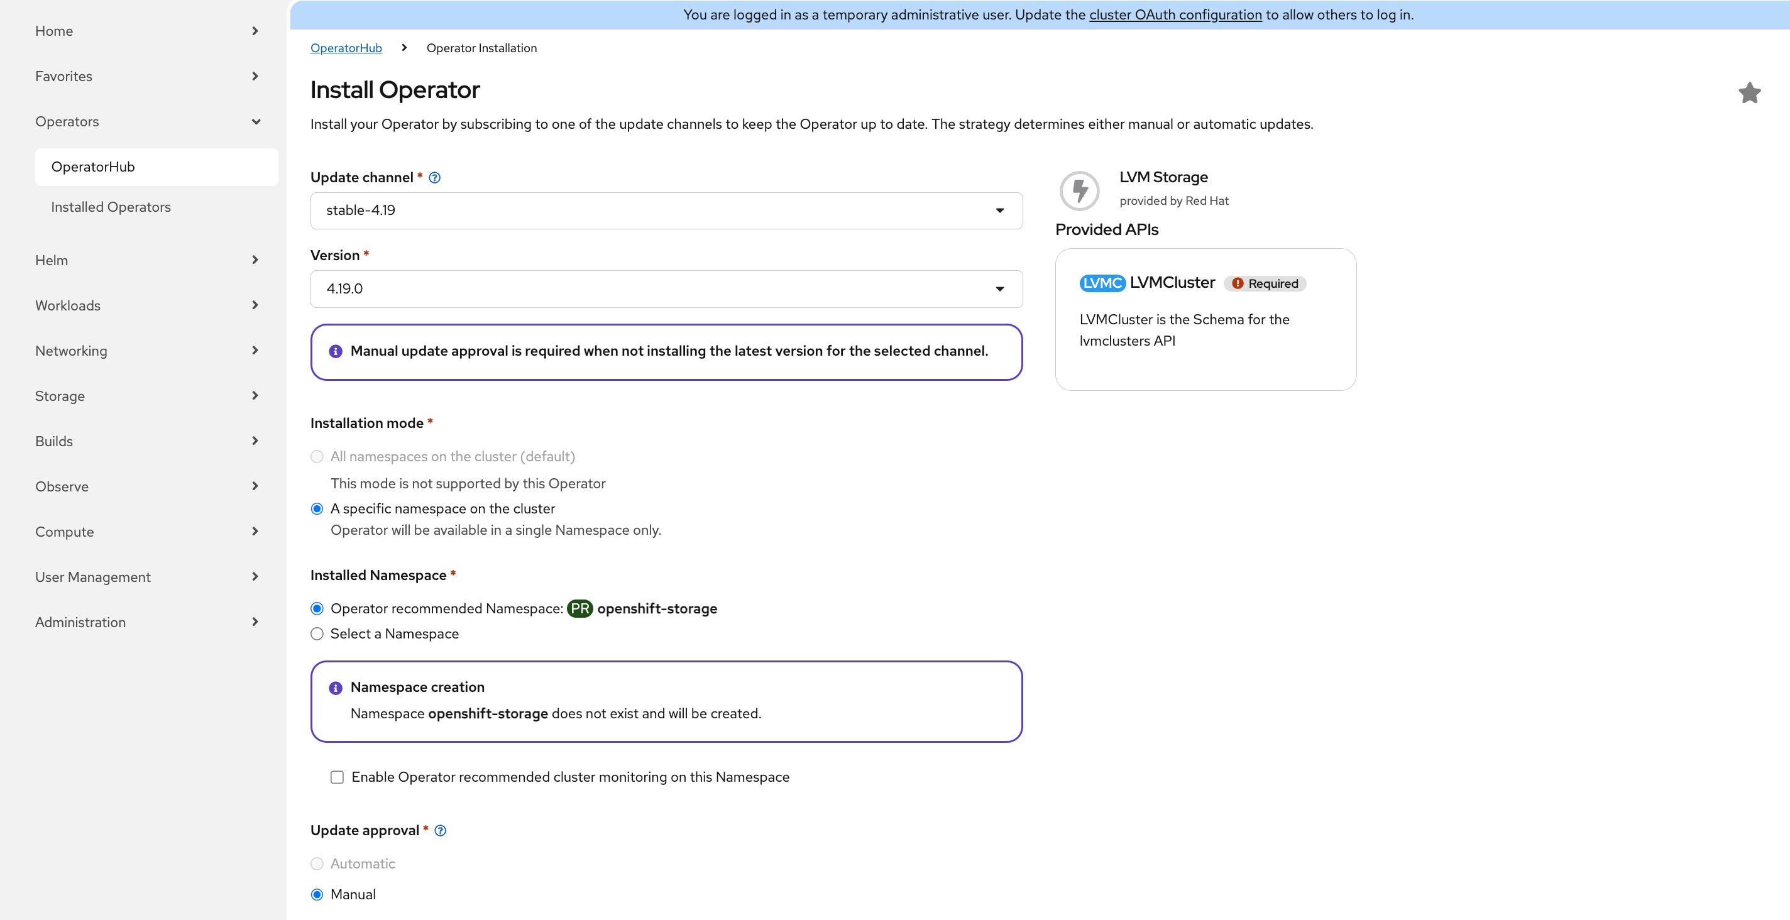Click the LVM Storage operator logo

click(1079, 190)
